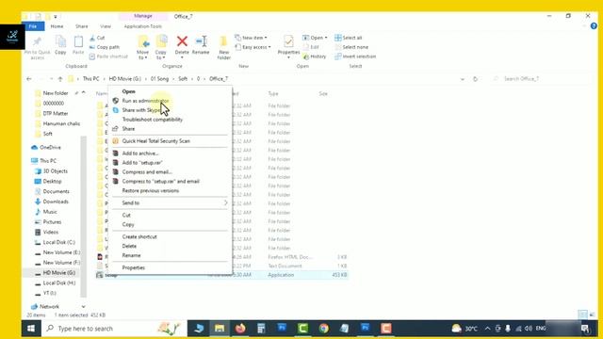The height and width of the screenshot is (339, 603).
Task: Switch to the Application Tools tab
Action: click(x=142, y=26)
